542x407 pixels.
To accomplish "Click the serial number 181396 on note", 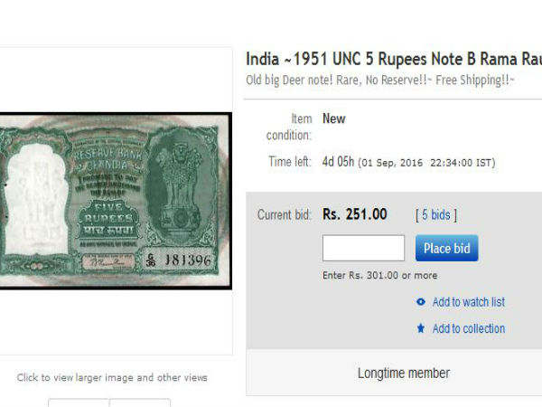I will [188, 260].
